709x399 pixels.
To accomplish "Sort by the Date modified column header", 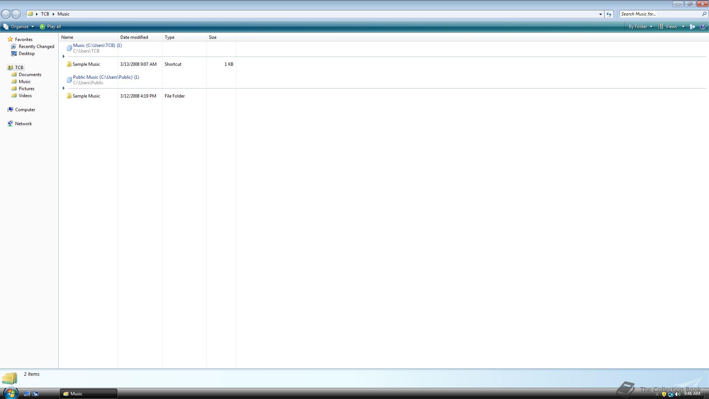I will coord(140,37).
